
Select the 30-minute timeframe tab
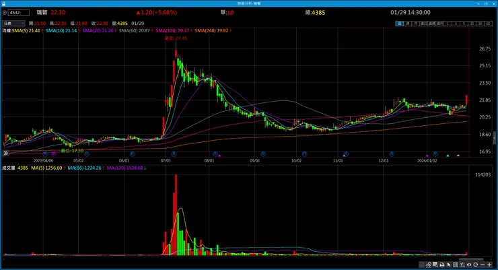point(481,24)
